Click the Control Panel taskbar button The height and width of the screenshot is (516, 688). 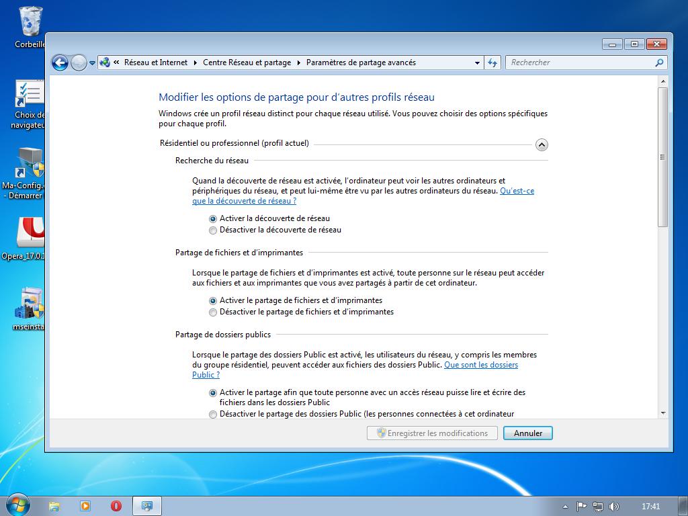click(x=147, y=506)
